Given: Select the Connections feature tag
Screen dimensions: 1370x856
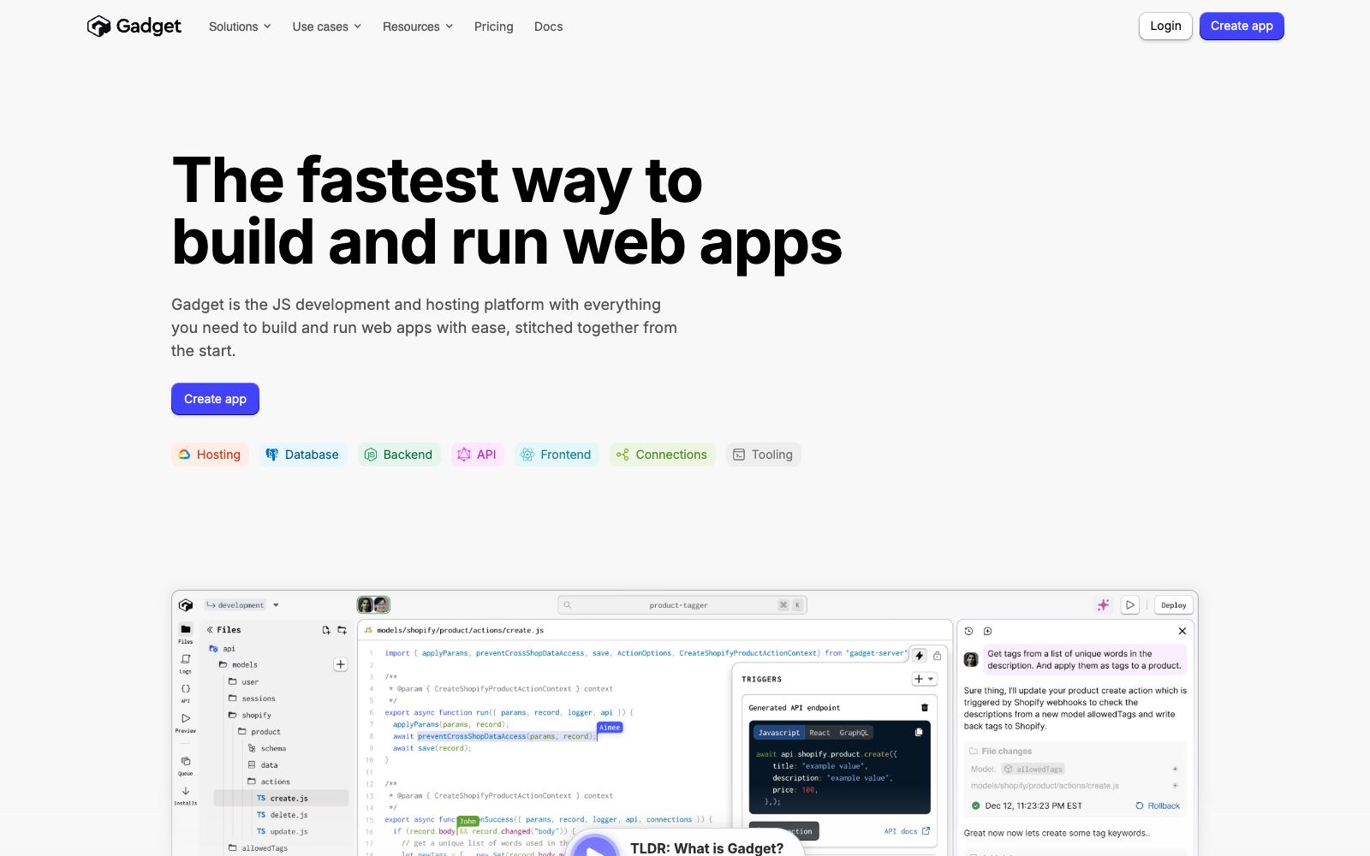Looking at the screenshot, I should pyautogui.click(x=663, y=455).
